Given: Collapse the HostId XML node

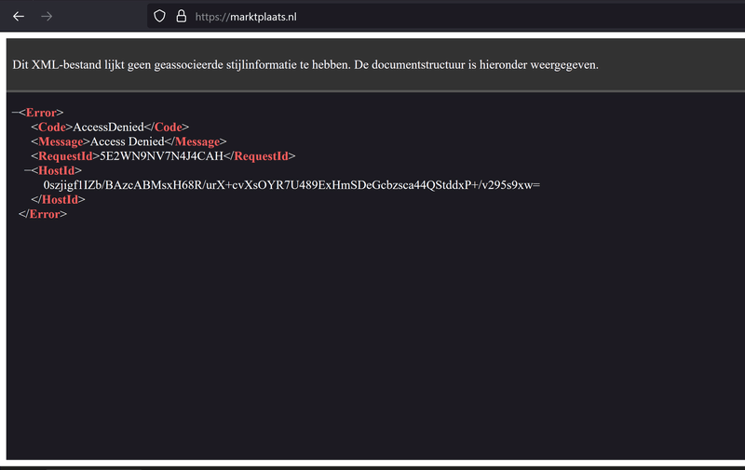Looking at the screenshot, I should (28, 170).
